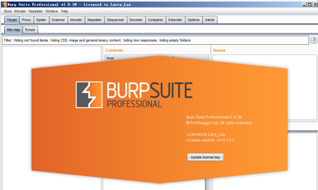Click 'Burp Suite Professional v1.6.38' splash text

coord(214,117)
